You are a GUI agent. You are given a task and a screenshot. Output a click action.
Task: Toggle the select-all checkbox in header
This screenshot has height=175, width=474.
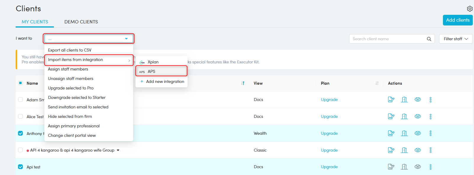tap(20, 83)
